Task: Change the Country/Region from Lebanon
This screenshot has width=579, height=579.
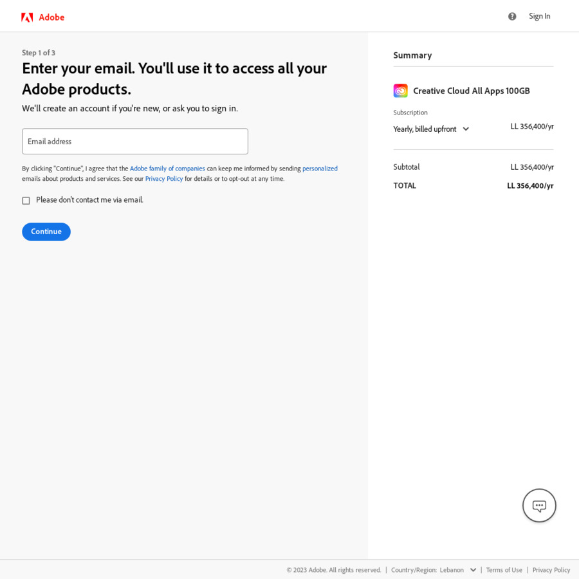Action: tap(458, 570)
